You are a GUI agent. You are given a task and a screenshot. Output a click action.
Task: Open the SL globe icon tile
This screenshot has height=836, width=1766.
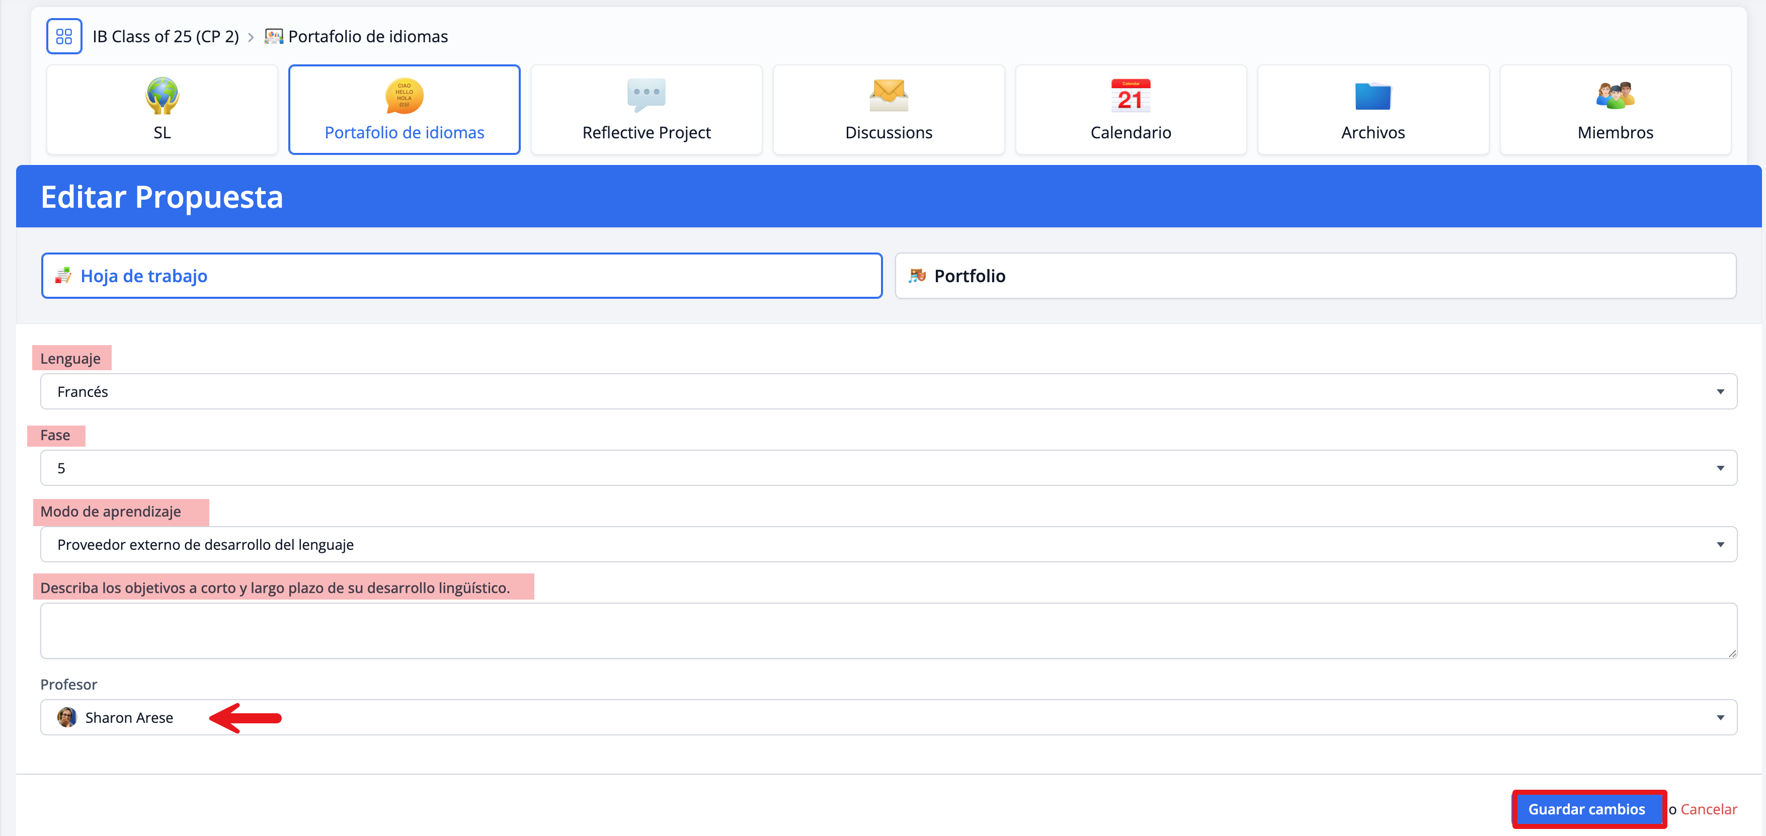[x=162, y=96]
